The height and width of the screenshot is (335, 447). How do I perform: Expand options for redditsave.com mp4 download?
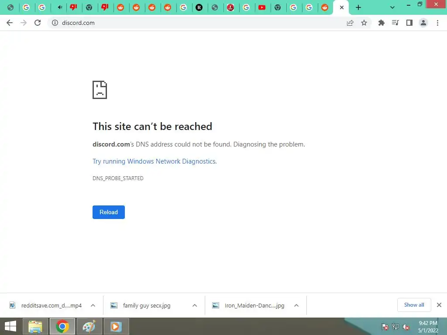pos(93,305)
